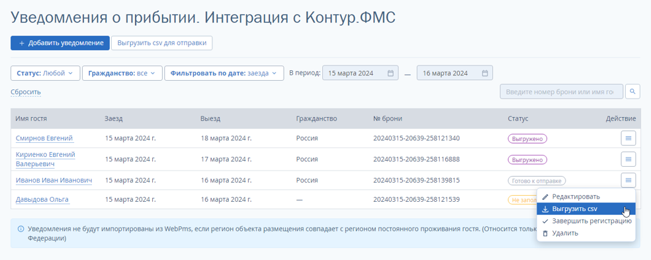Click the Сбросить filters link

tap(26, 92)
